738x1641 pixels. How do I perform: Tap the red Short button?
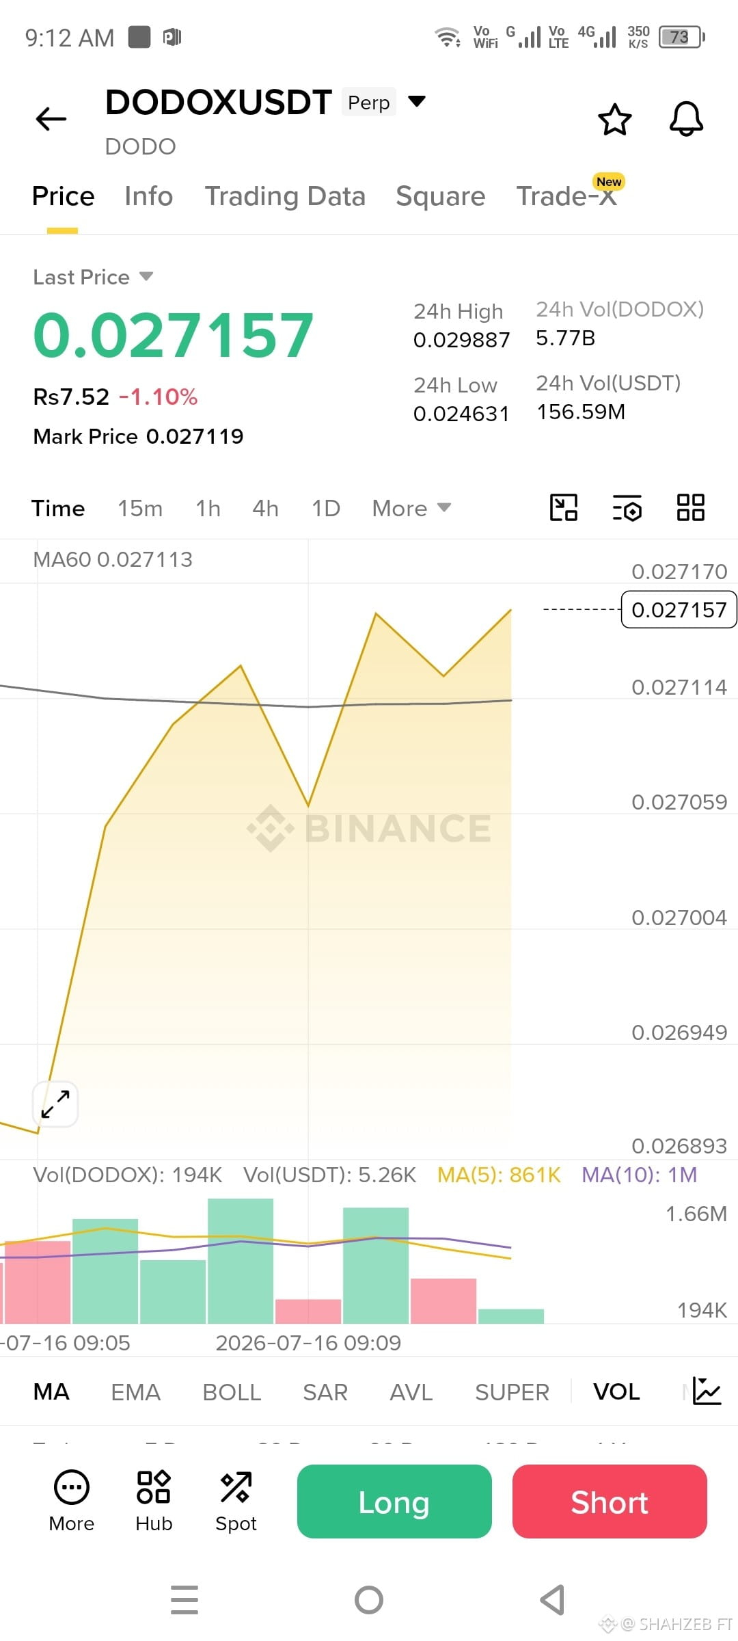coord(610,1502)
